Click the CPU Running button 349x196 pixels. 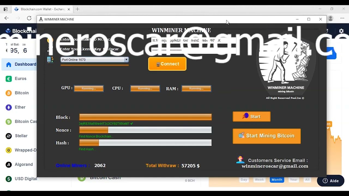(x=145, y=88)
